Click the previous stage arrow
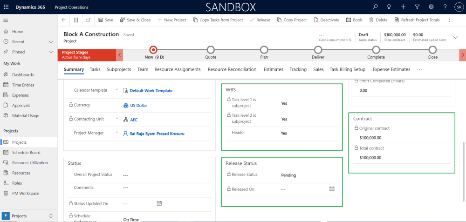 119,55
